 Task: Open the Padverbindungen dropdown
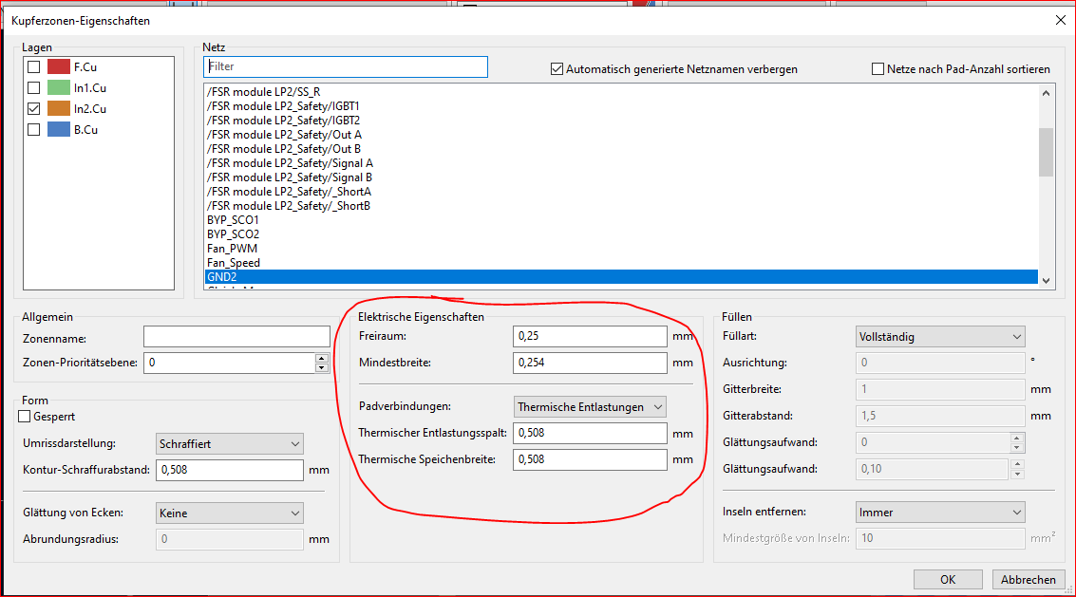click(x=590, y=407)
